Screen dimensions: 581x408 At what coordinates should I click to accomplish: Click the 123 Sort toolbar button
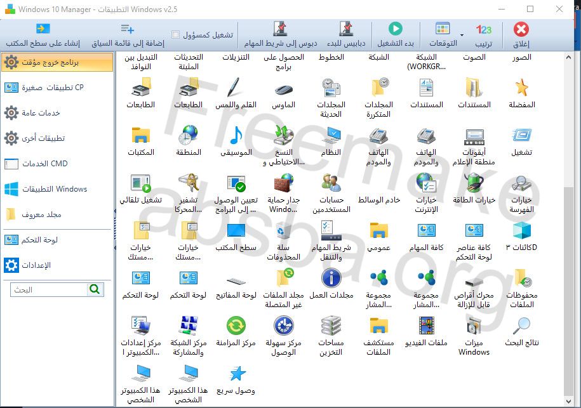tap(484, 35)
